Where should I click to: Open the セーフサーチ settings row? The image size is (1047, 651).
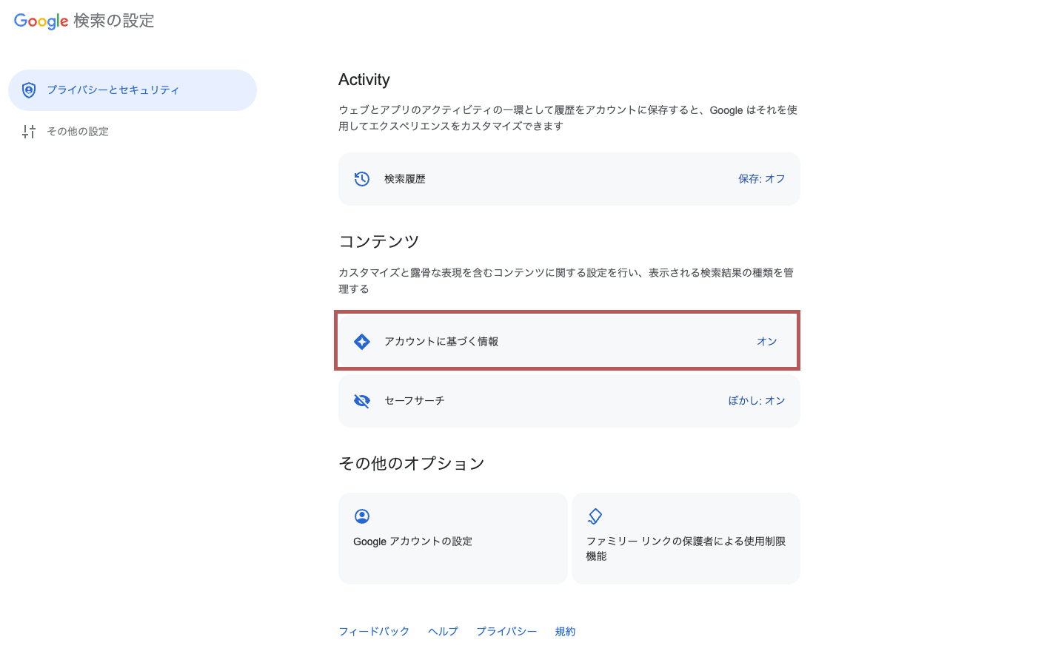[x=569, y=401]
